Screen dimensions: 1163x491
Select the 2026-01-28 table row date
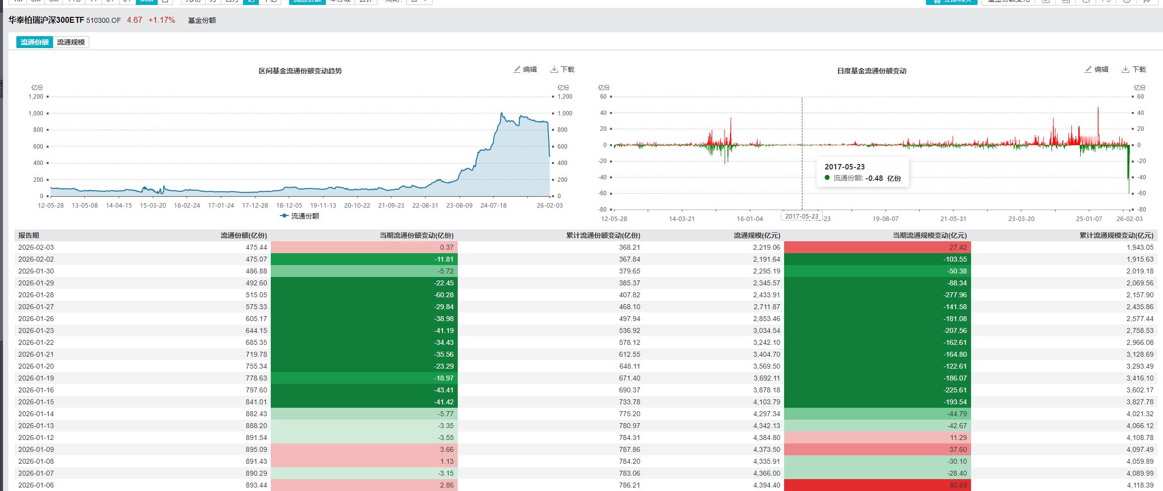pyautogui.click(x=36, y=295)
